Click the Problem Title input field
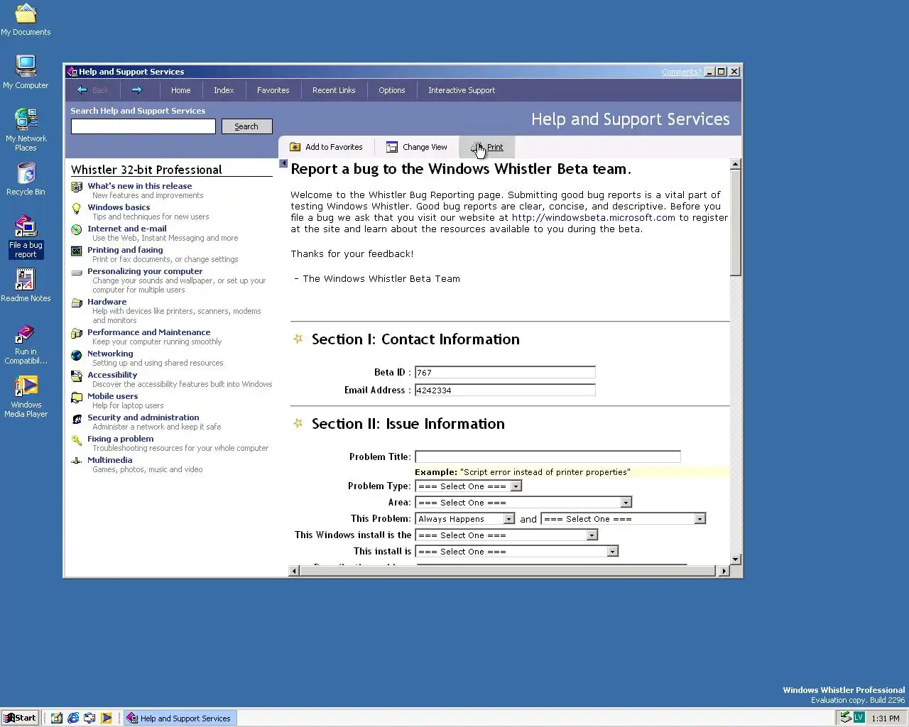 pos(548,457)
